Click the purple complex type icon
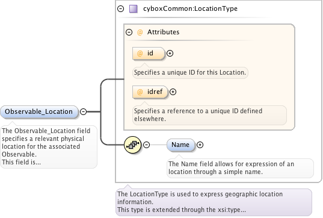 pyautogui.click(x=134, y=9)
